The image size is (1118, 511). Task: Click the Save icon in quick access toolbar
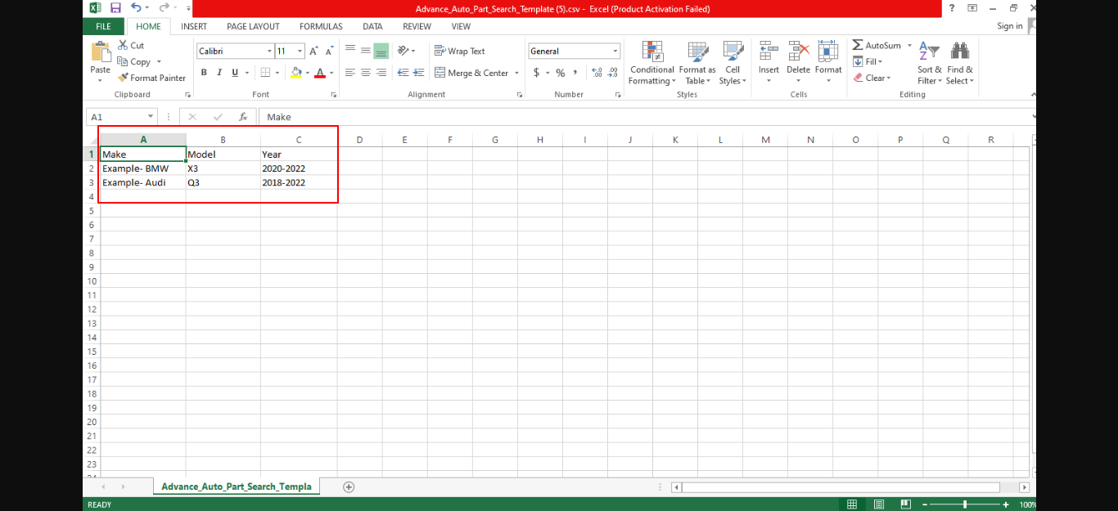(115, 8)
